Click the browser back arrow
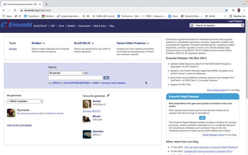This screenshot has width=248, height=155. [x=4, y=10]
